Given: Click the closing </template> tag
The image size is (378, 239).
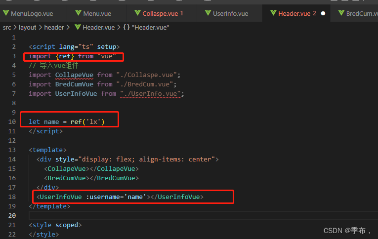Looking at the screenshot, I should [x=49, y=206].
